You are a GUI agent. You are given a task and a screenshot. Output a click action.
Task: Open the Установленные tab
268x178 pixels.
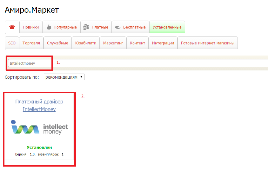tap(167, 27)
